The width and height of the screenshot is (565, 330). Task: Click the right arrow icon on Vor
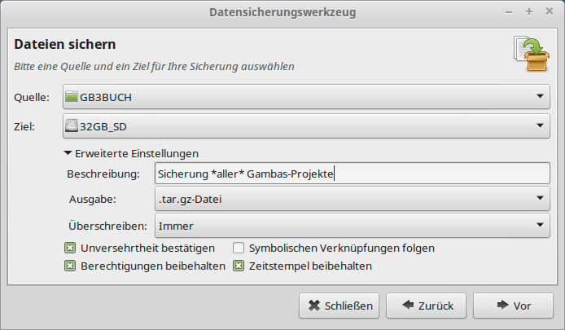(502, 306)
